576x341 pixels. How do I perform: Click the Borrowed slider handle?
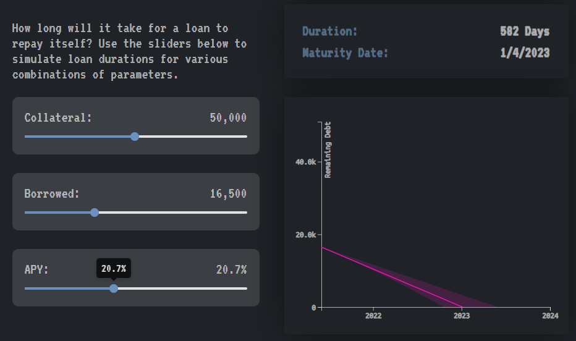95,213
